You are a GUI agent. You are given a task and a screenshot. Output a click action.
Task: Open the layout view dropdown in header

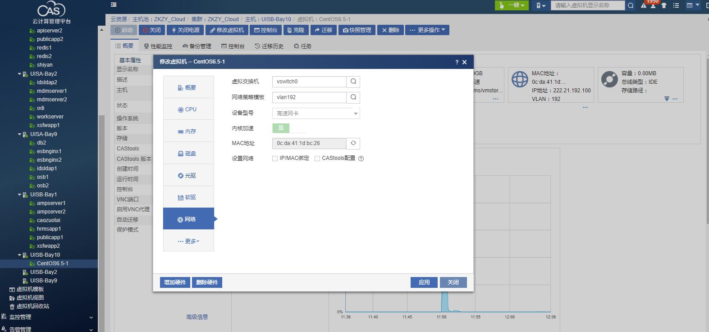692,5
